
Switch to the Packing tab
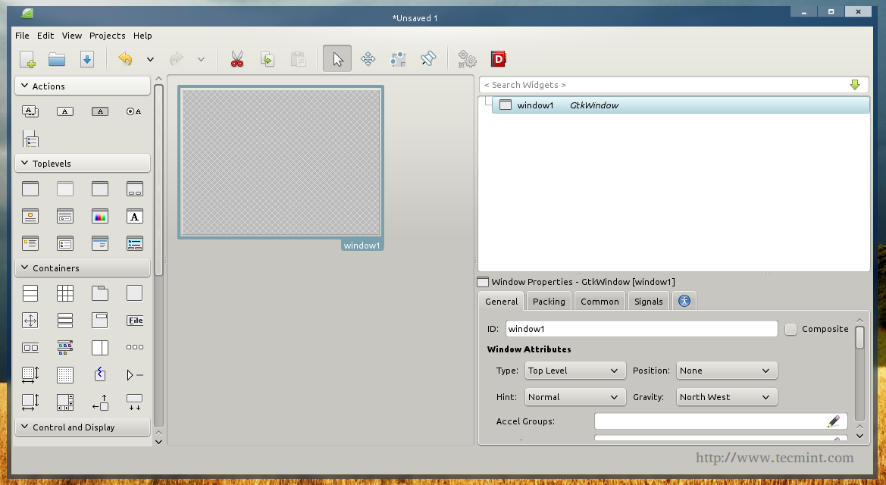549,302
